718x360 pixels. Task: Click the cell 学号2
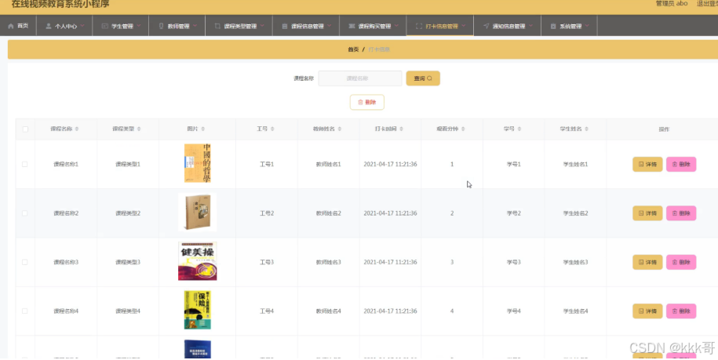click(x=514, y=213)
